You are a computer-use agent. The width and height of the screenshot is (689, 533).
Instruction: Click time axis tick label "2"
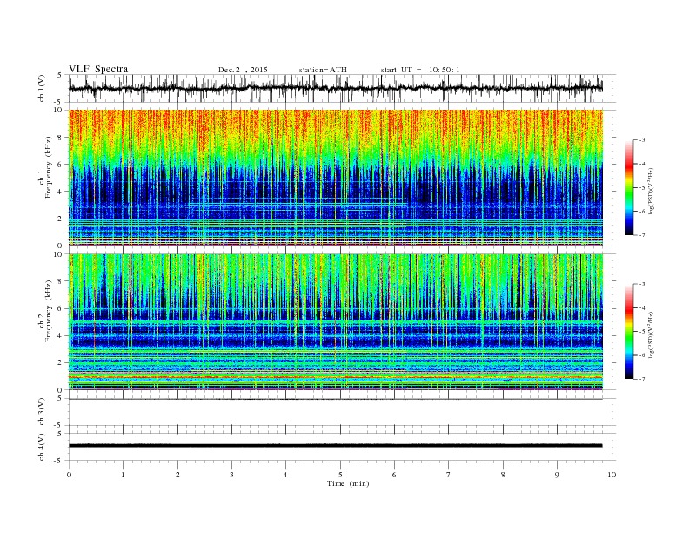coord(177,475)
